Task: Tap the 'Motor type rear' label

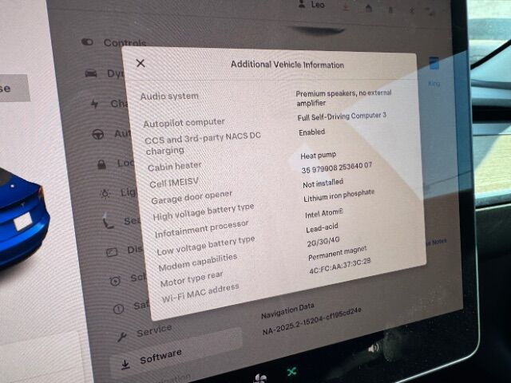Action: click(x=192, y=279)
